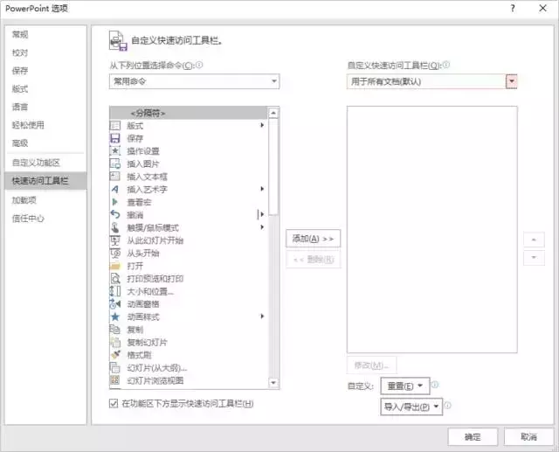Click command list scrollbar down arrow
Image resolution: width=559 pixels, height=452 pixels.
(x=273, y=383)
